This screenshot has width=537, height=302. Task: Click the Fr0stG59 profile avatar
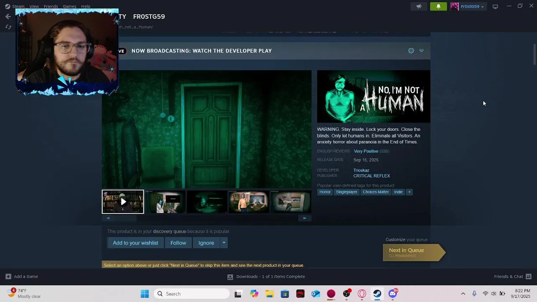454,6
